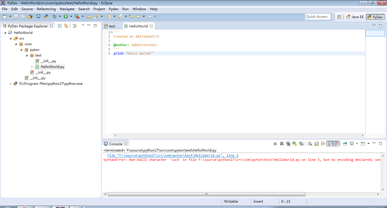The image size is (387, 208).
Task: Jump to Last Edit Location icon
Action: tap(131, 16)
